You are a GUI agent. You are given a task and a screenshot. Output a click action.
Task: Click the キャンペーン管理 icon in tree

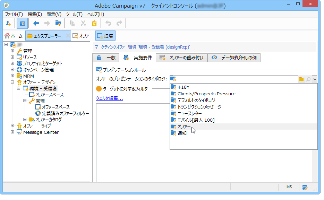tap(19, 70)
